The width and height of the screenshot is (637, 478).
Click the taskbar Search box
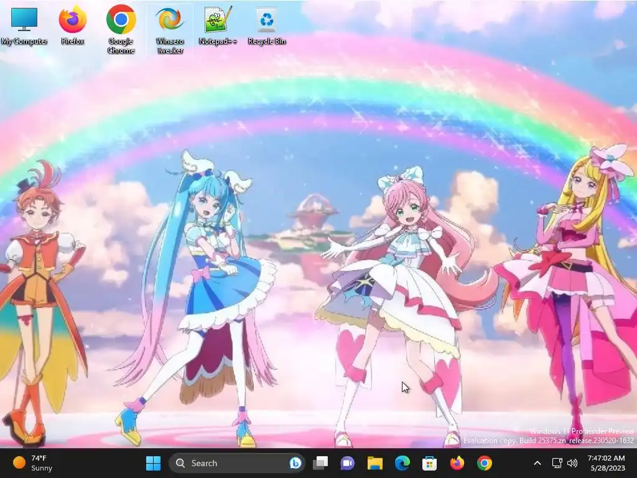pyautogui.click(x=237, y=463)
